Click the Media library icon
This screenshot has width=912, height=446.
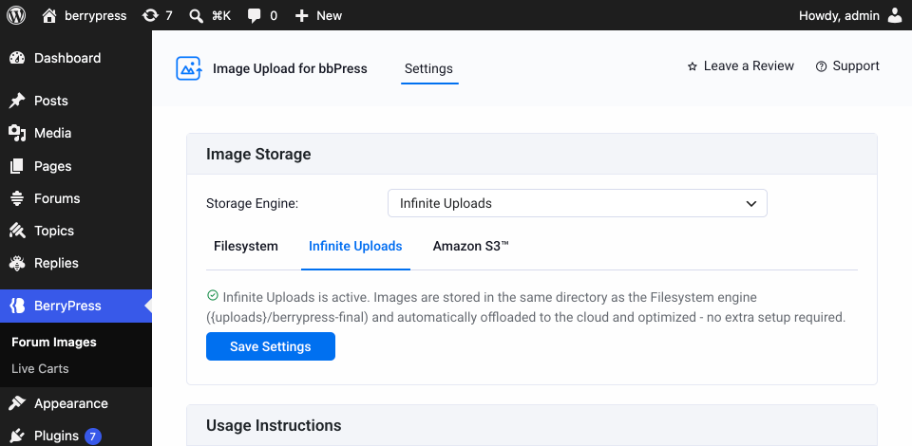click(17, 133)
